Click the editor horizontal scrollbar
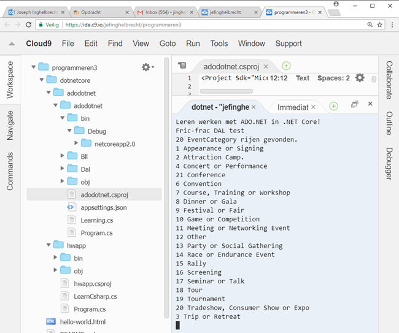The width and height of the screenshot is (399, 333). click(227, 91)
